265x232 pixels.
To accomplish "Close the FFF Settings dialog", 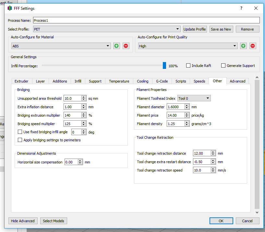I will pyautogui.click(x=256, y=8).
